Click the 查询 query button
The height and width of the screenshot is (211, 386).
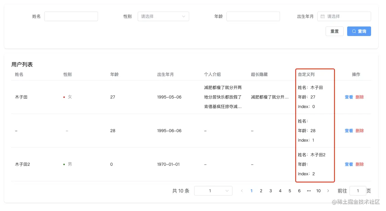coord(359,31)
